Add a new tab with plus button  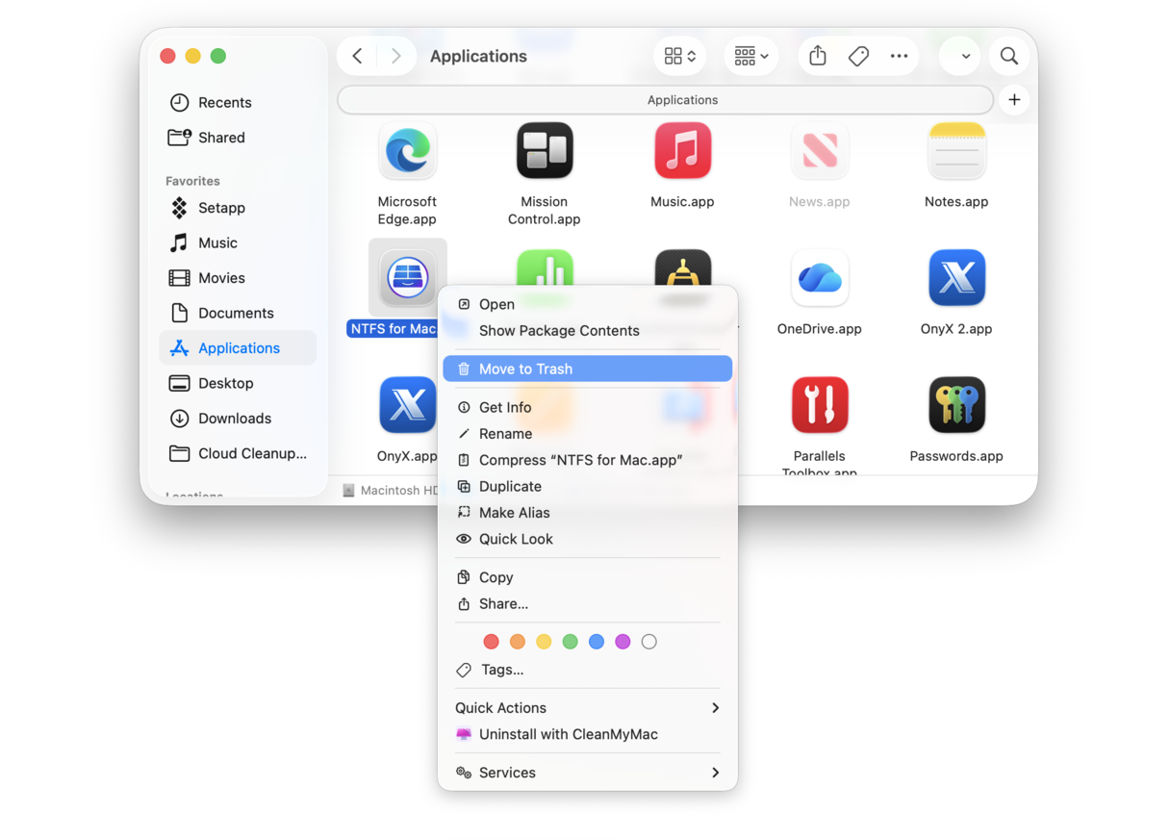(1014, 99)
